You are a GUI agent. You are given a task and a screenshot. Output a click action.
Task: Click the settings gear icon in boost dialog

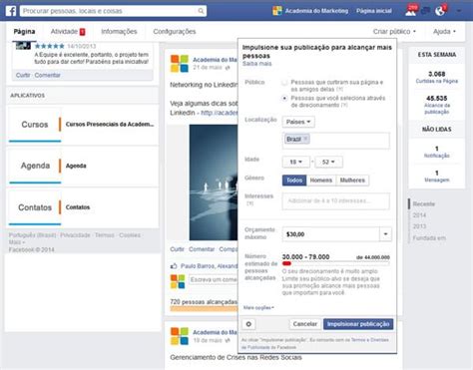click(248, 324)
